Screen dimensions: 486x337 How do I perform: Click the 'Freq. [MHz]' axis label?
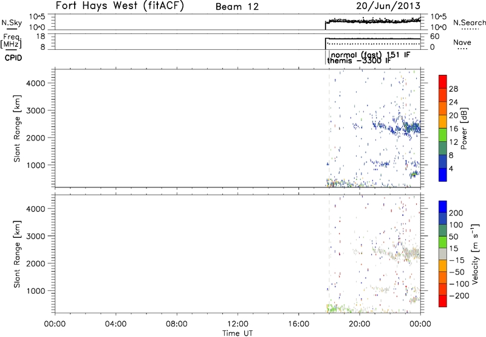(12, 41)
